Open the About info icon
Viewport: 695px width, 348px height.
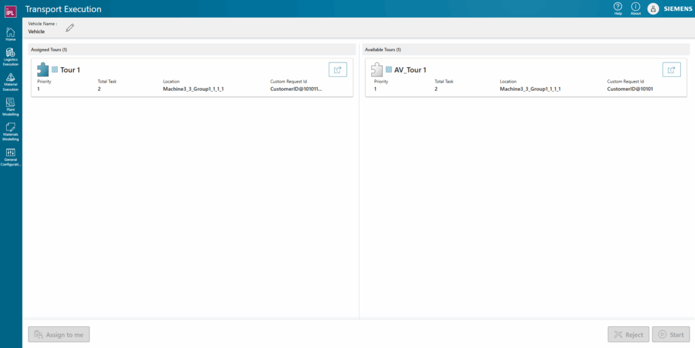pyautogui.click(x=635, y=7)
